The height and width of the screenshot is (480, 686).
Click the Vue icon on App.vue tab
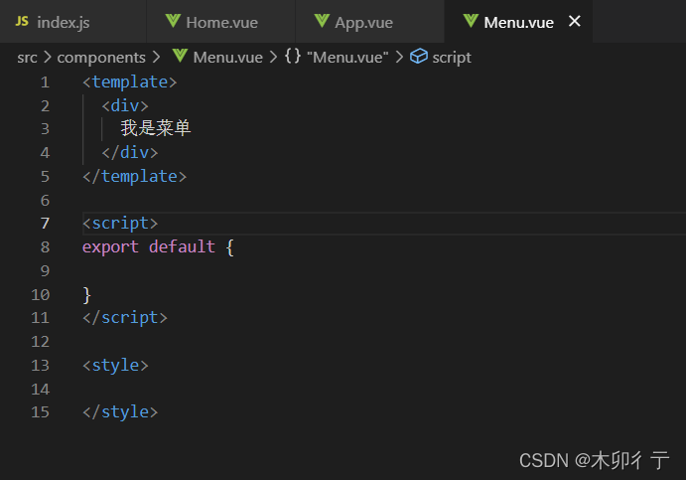[x=322, y=21]
